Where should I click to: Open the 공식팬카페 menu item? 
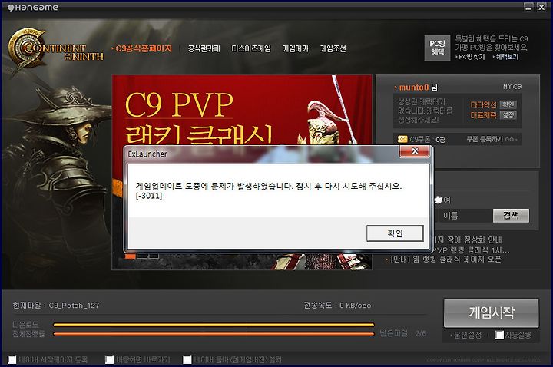pyautogui.click(x=204, y=48)
